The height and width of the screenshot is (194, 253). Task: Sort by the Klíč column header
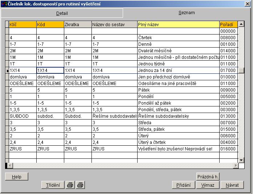coord(23,24)
